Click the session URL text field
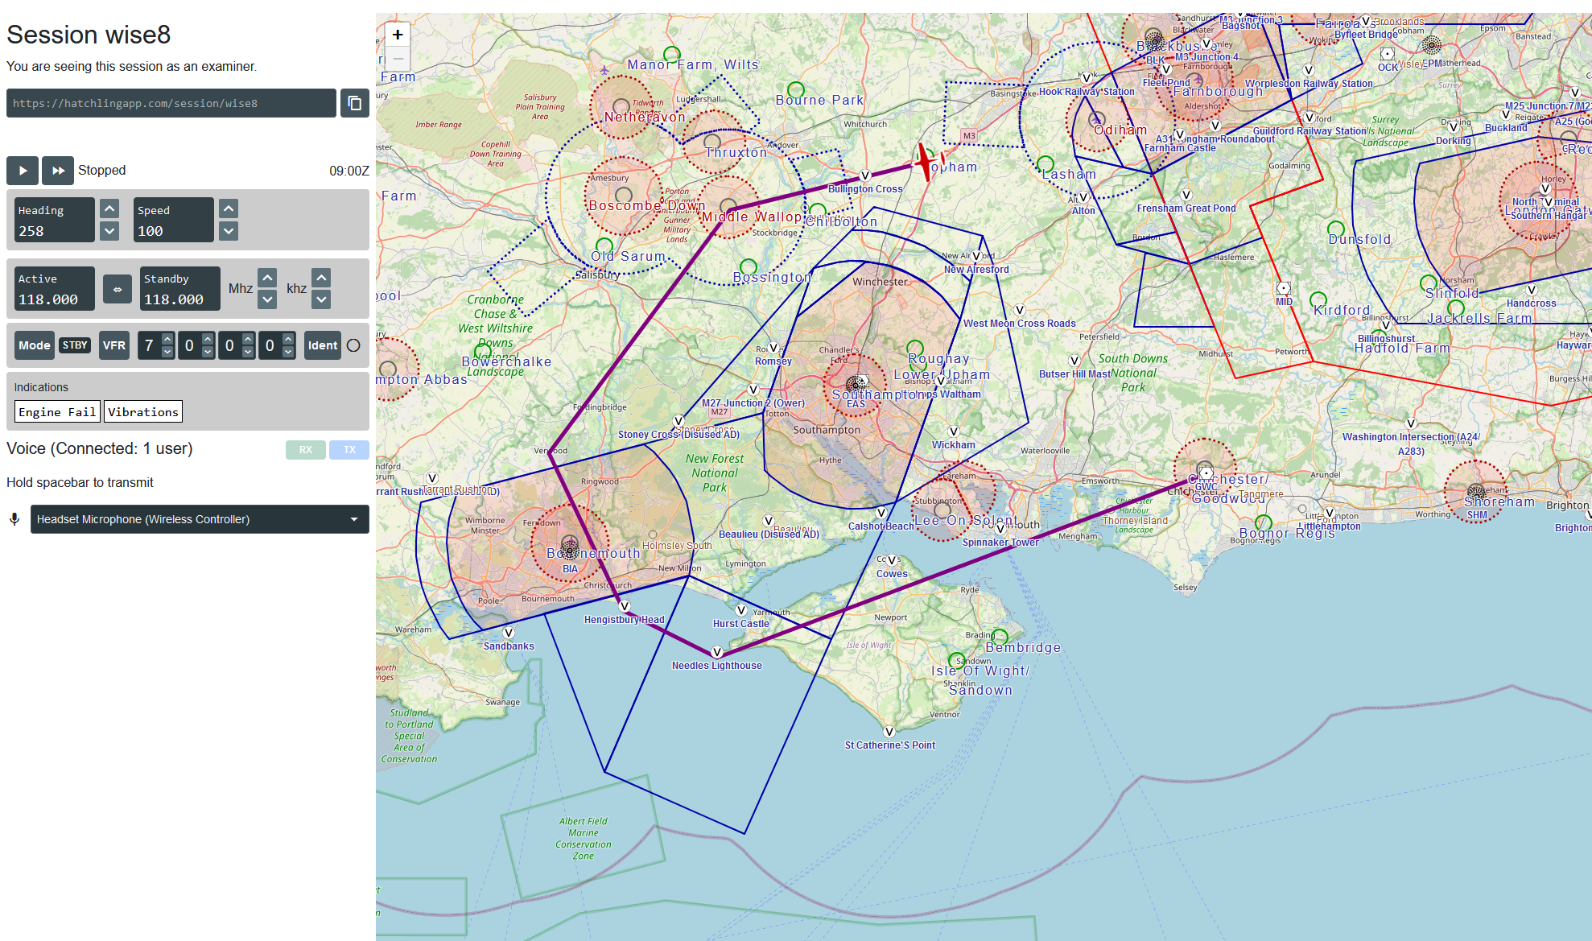This screenshot has height=941, width=1592. click(171, 103)
